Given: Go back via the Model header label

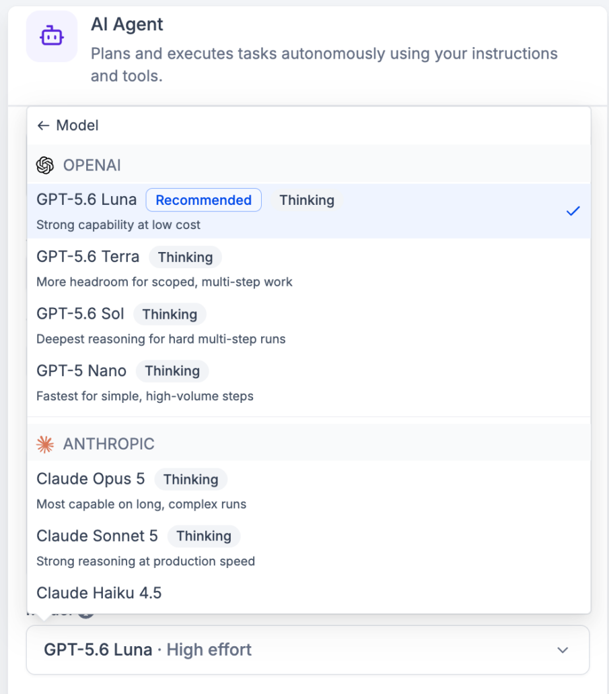Looking at the screenshot, I should (77, 126).
